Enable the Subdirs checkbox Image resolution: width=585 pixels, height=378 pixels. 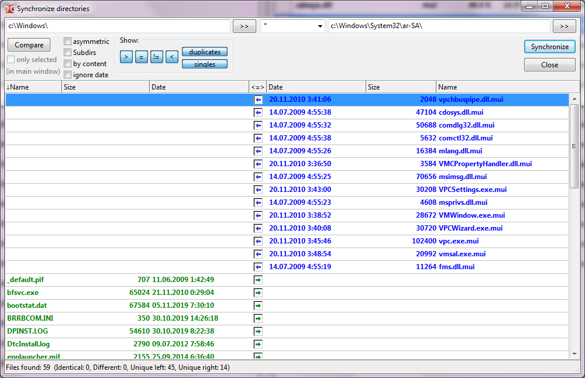(67, 52)
